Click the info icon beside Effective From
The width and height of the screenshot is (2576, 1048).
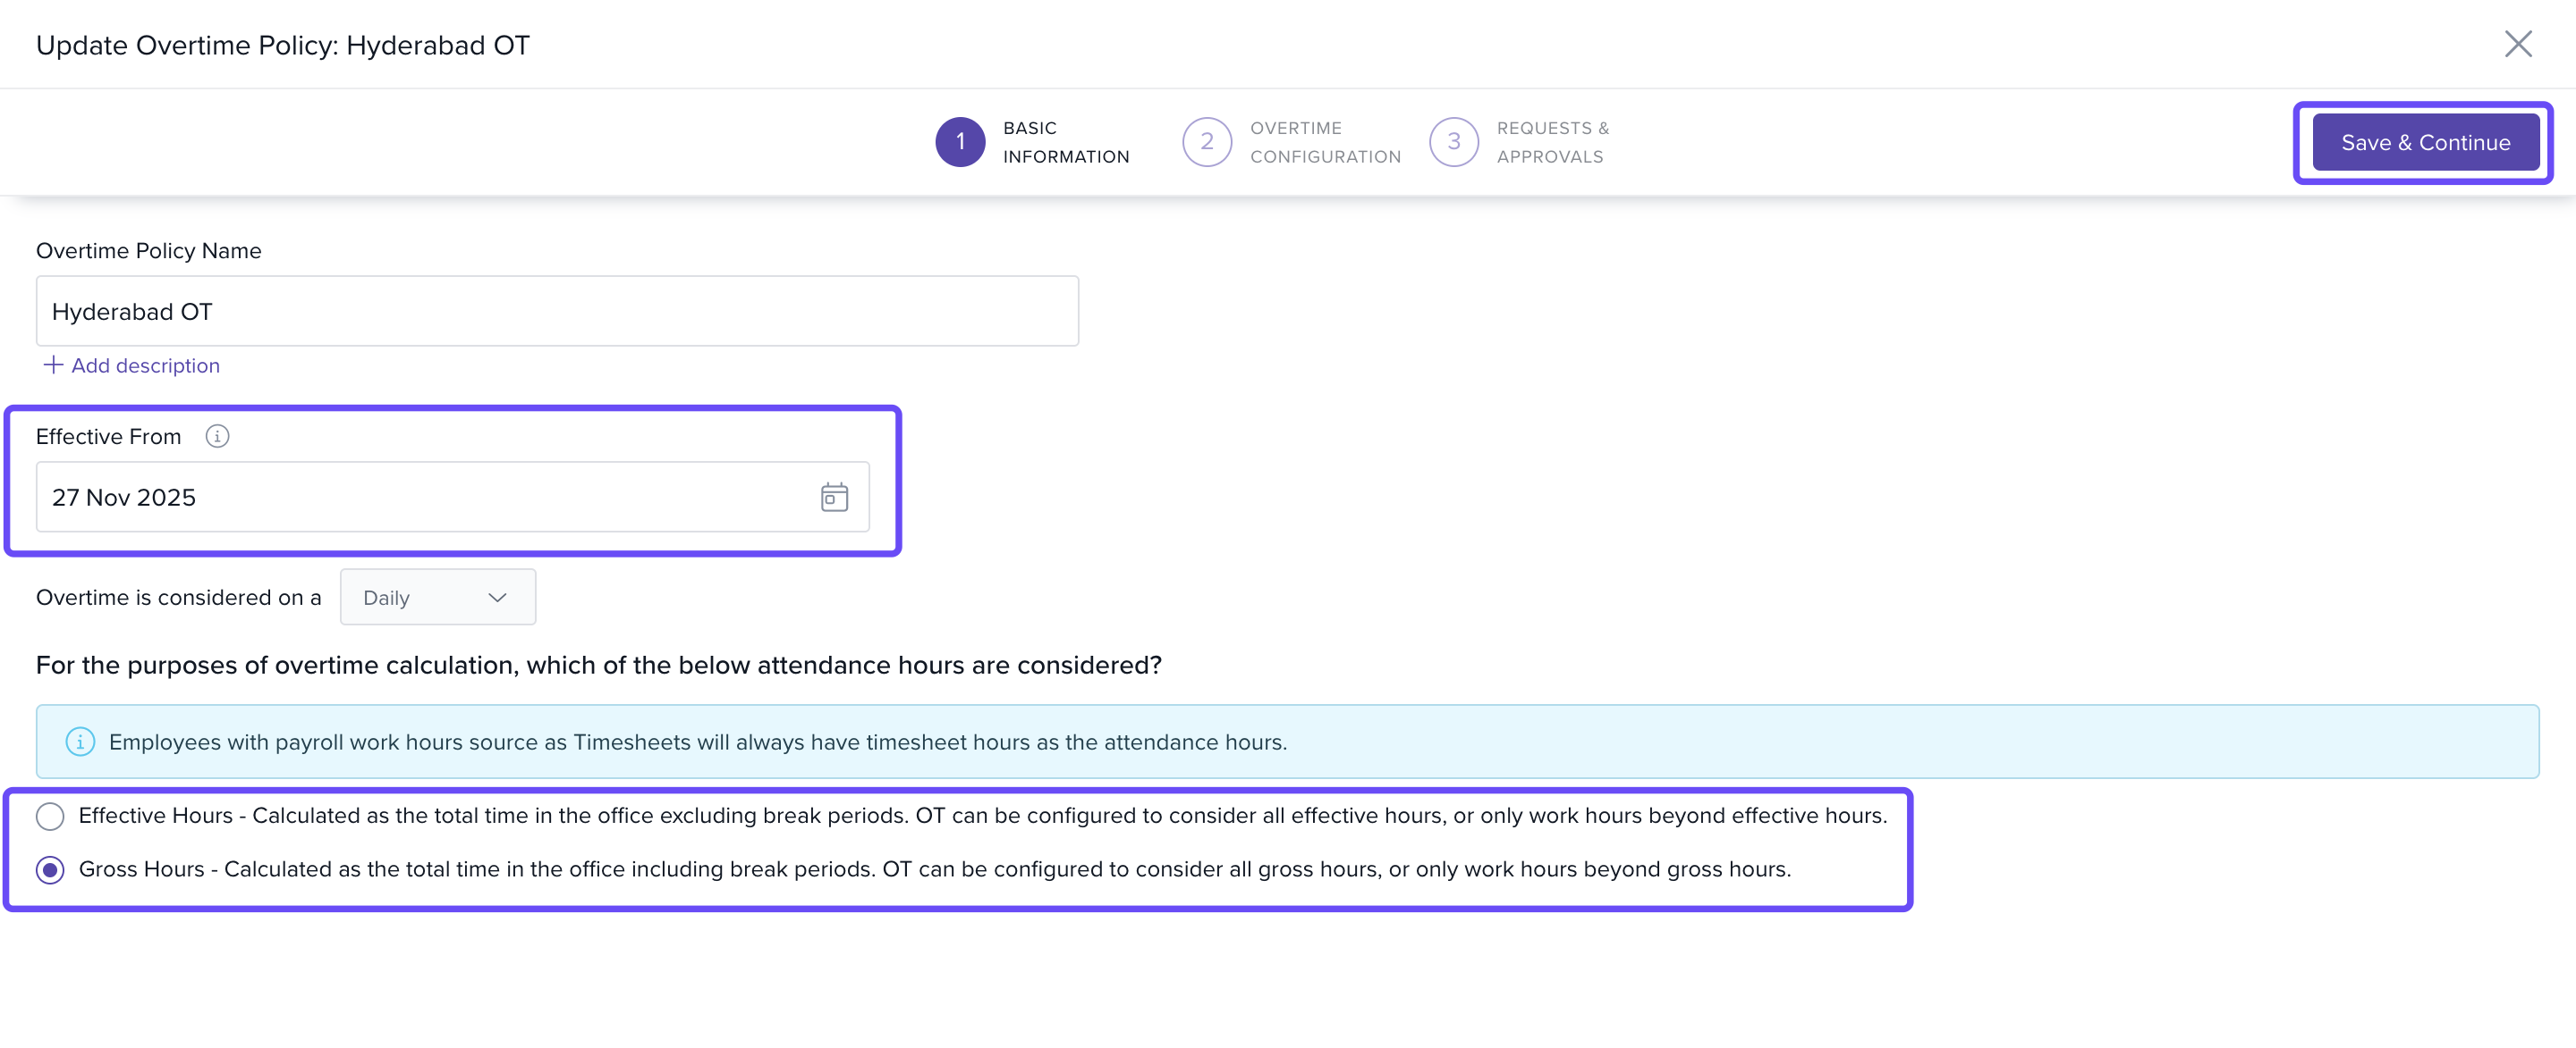217,437
